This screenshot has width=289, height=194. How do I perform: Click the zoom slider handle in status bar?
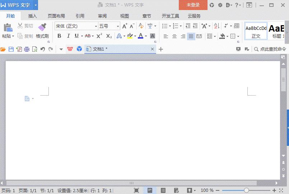click(x=246, y=190)
